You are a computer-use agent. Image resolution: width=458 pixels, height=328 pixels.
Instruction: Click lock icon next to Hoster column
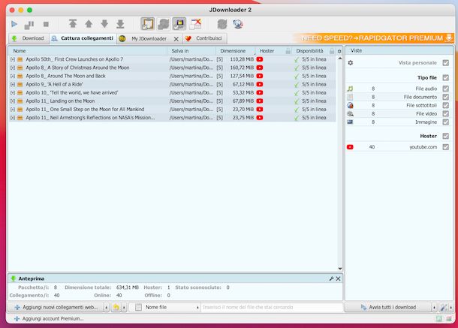click(288, 51)
